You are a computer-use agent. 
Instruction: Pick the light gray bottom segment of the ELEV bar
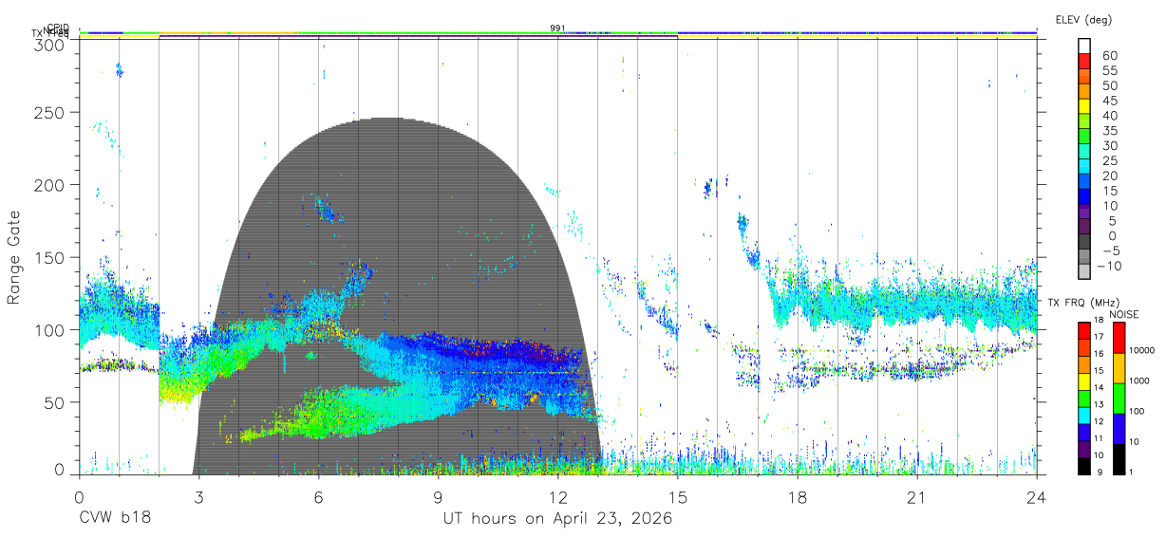coord(1083,271)
